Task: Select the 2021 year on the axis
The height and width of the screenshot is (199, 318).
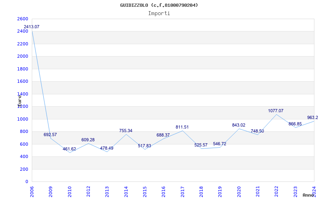Action: (x=258, y=192)
